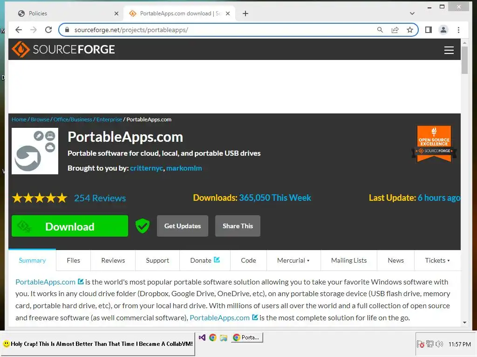Open the SourceForge hamburger menu
This screenshot has width=477, height=357.
(x=449, y=50)
